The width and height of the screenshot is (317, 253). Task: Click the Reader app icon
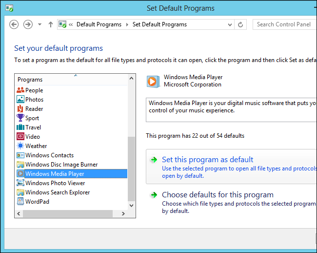pos(20,109)
